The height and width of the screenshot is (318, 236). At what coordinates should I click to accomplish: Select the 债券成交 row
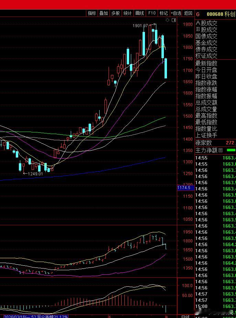click(206, 49)
